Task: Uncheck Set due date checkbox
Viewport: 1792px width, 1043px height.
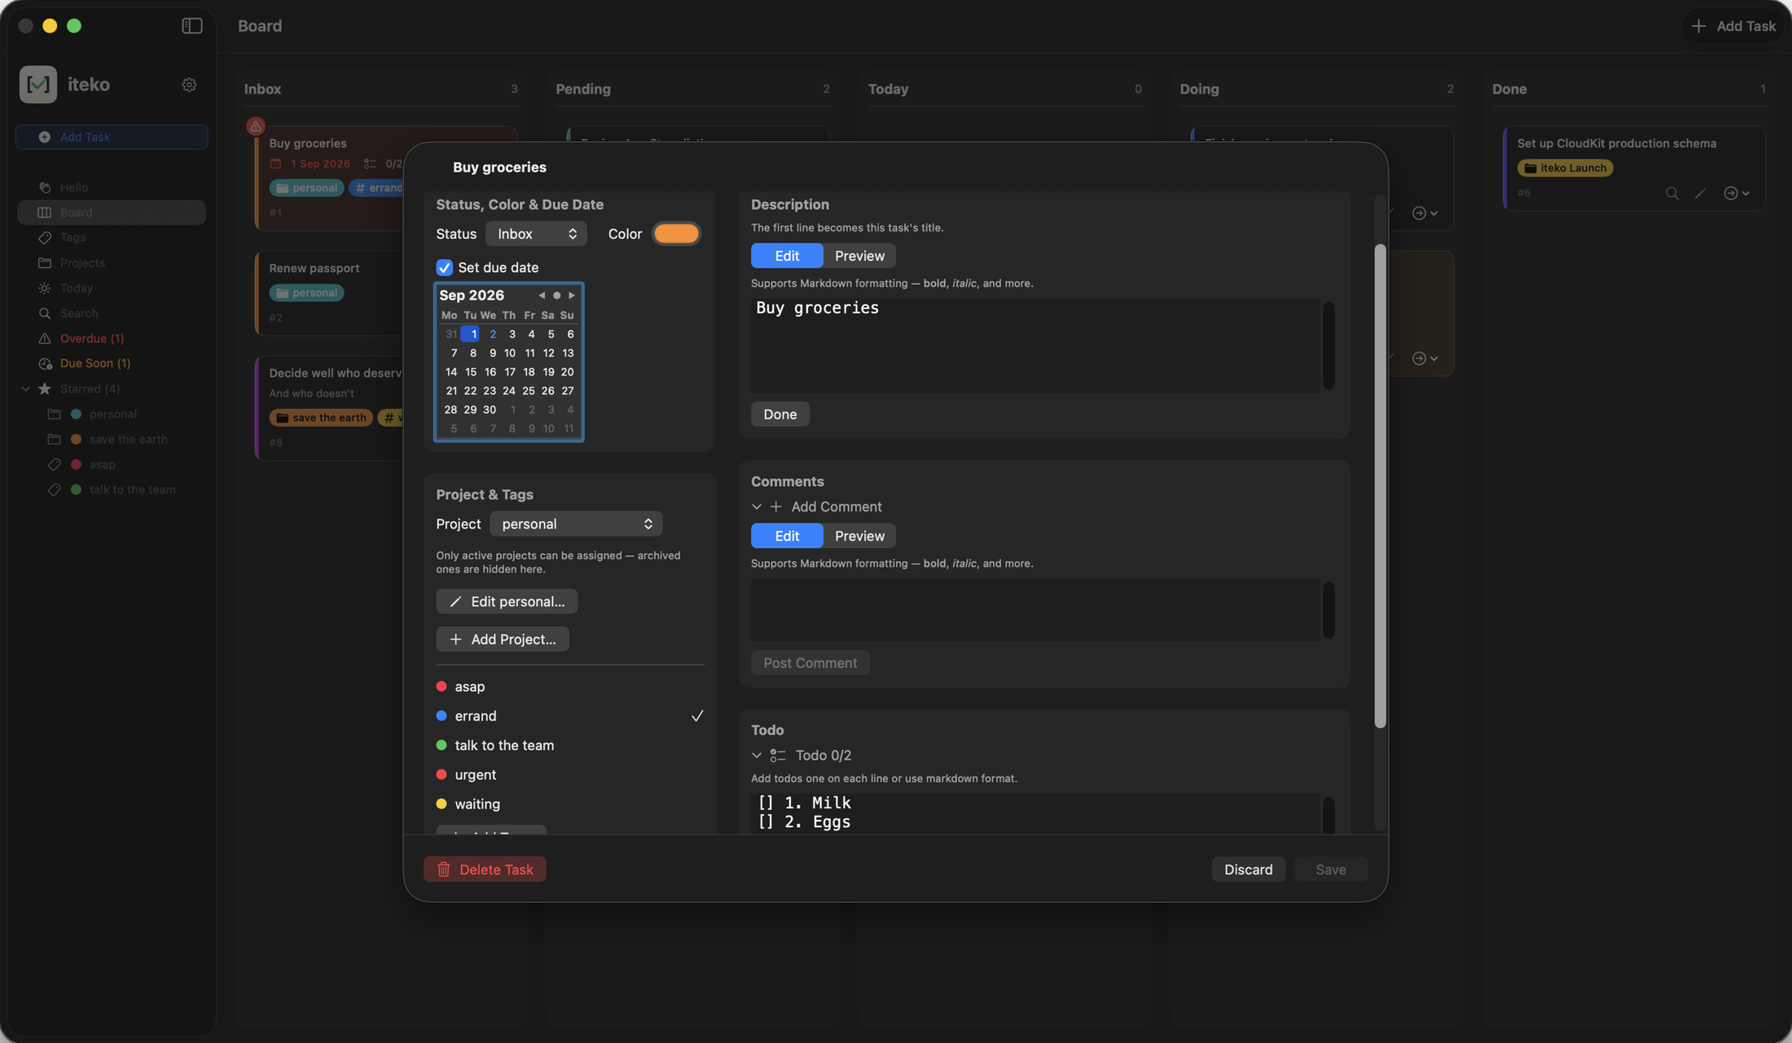Action: click(x=444, y=268)
